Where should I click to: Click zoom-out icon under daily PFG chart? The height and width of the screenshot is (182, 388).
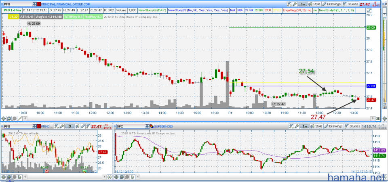[x=15, y=177]
